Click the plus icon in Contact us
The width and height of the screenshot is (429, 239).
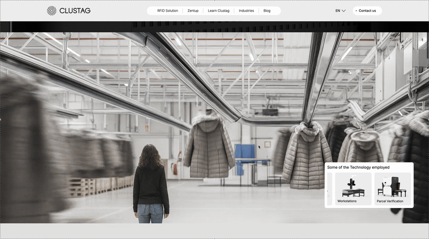coord(356,11)
